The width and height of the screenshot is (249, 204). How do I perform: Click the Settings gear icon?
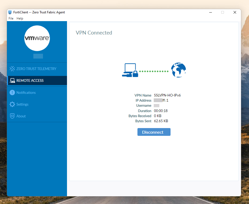click(12, 104)
